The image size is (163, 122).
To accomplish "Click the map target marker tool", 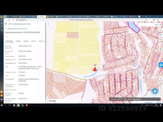I will [x=160, y=88].
